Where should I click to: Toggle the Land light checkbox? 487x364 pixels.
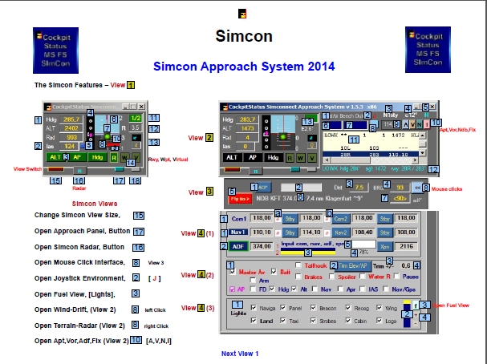point(254,320)
